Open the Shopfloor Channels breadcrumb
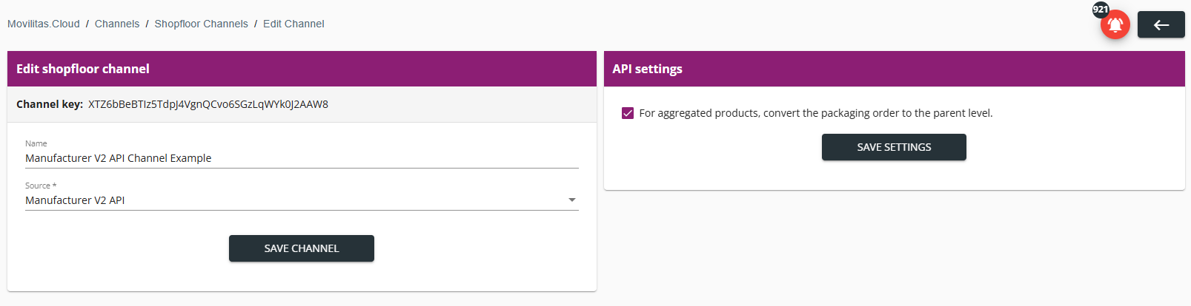This screenshot has width=1191, height=306. [x=201, y=24]
